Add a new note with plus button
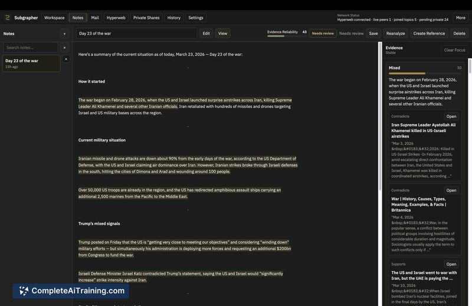 64,34
